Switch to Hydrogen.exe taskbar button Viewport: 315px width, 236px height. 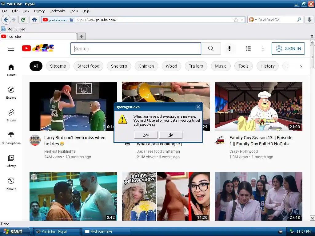(x=106, y=231)
